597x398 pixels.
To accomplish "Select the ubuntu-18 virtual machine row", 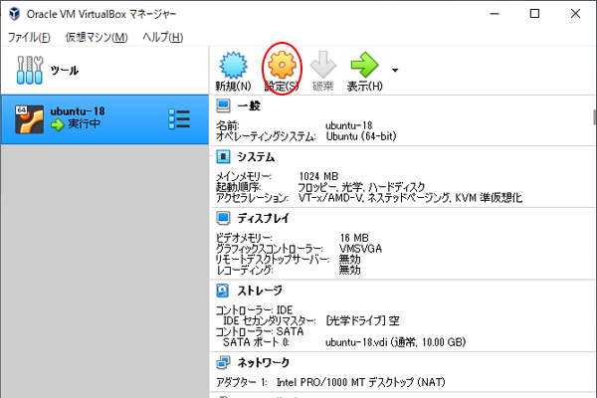I will 104,119.
